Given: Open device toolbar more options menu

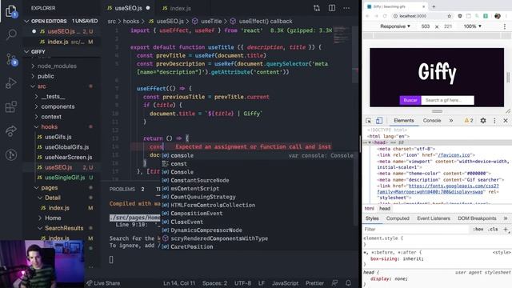Looking at the screenshot, I should pos(505,26).
